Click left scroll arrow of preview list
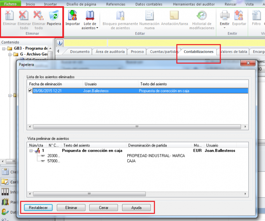Screen dimensions: 265x221 click(30, 194)
